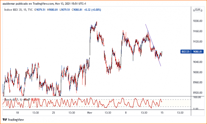Click the Nov date axis label
Image resolution: width=207 pixels, height=124 pixels.
pos(90,113)
